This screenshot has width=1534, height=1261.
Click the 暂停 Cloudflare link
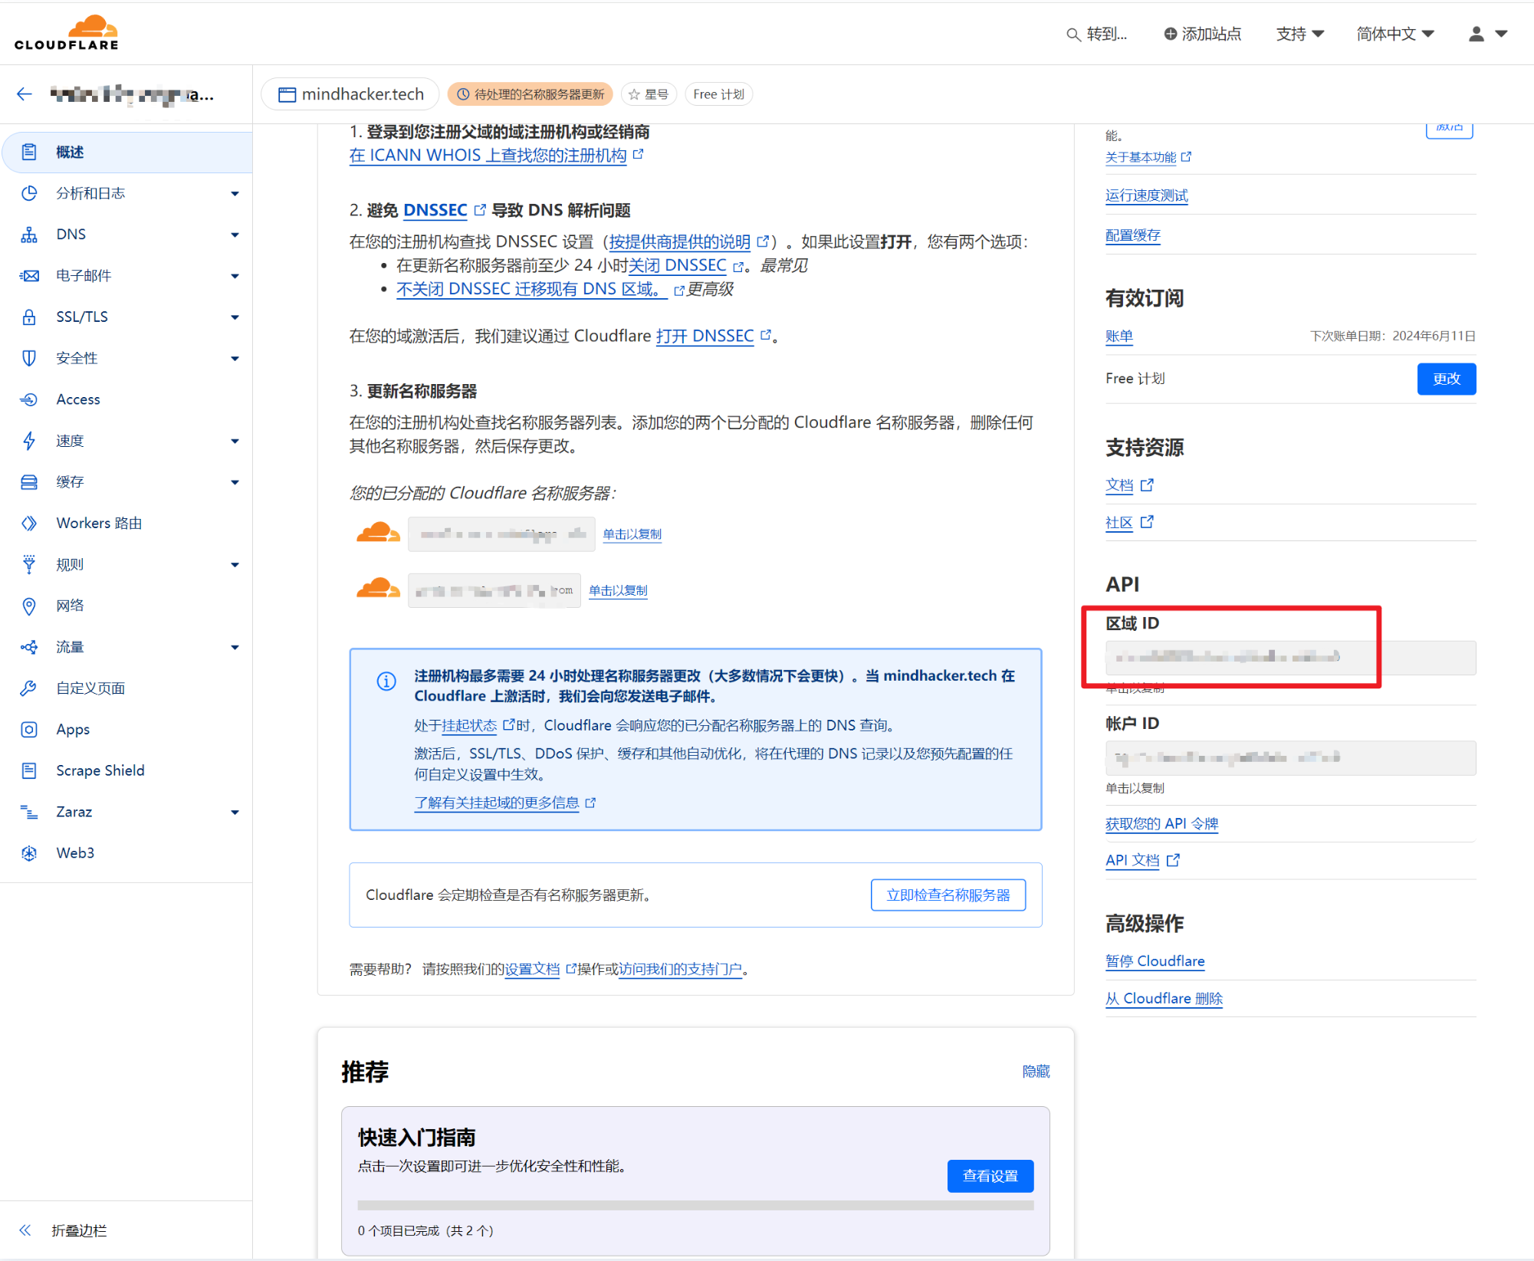[x=1155, y=961]
